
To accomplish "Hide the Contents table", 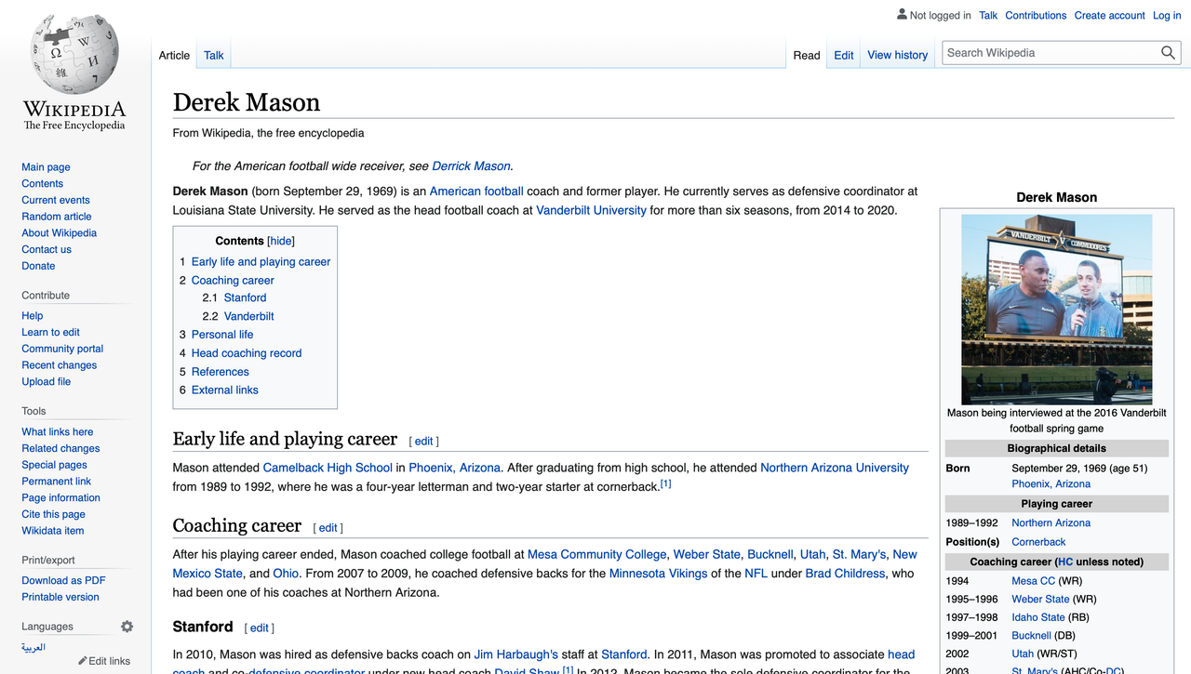I will tap(281, 241).
